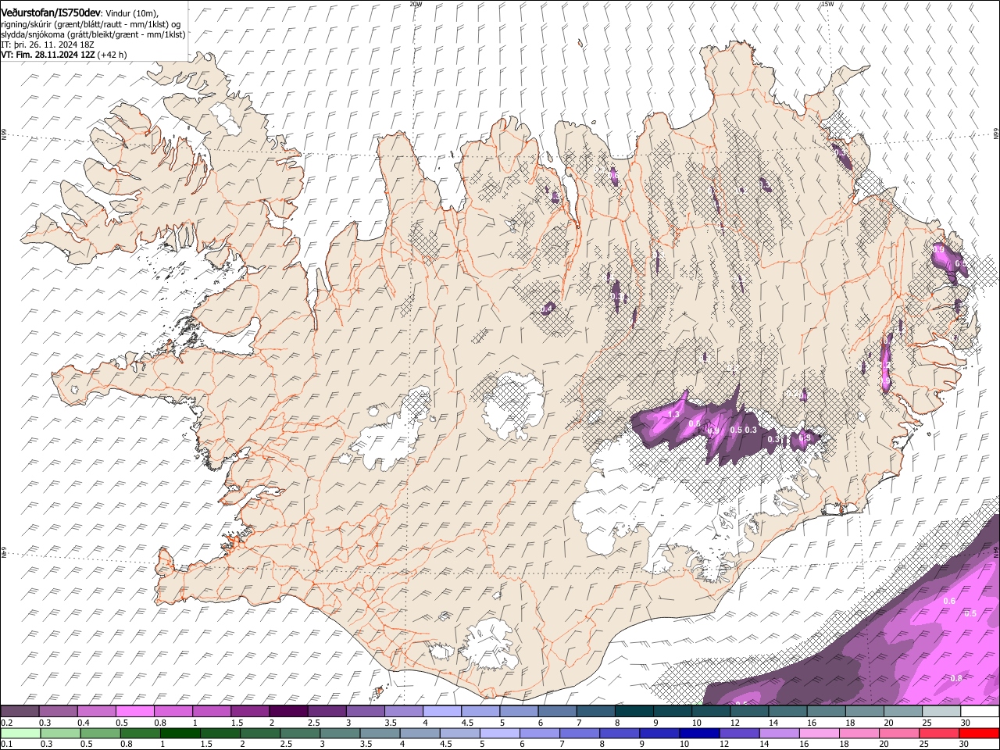Viewport: 1000px width, 750px height.
Task: Click the rain swatch between 2 and 2.5
Action: point(260,733)
